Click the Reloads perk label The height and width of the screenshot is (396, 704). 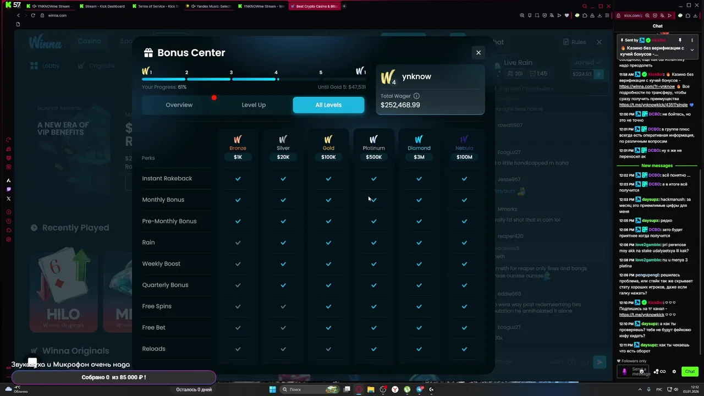click(x=153, y=349)
